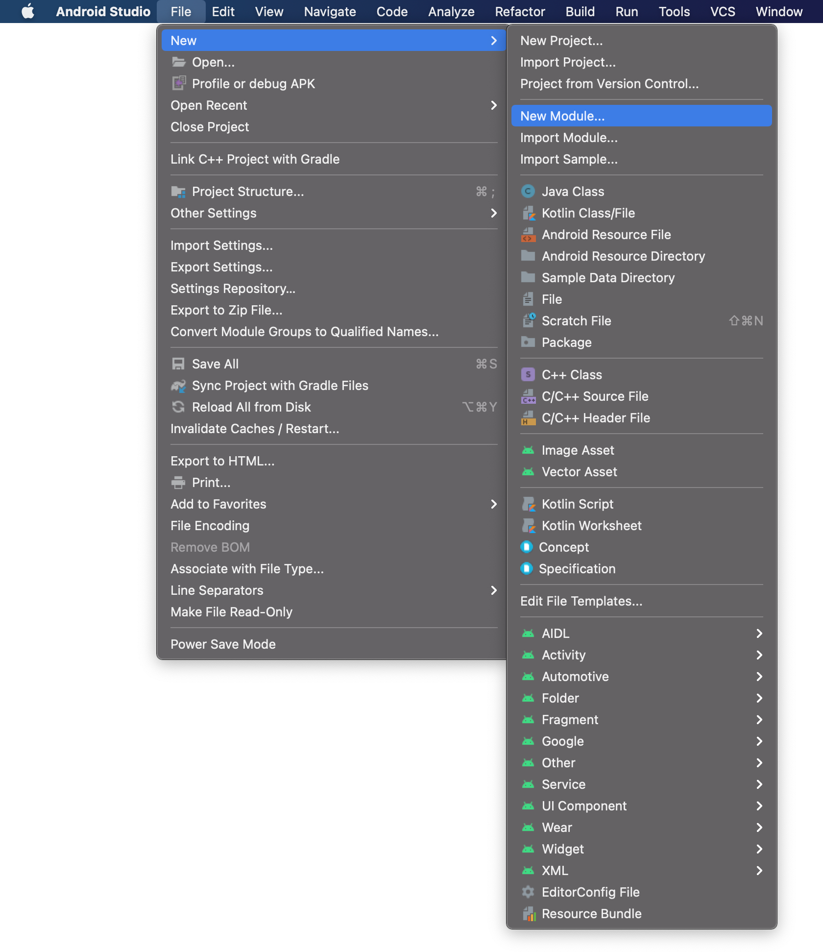Click the Kotlin Class/File icon
Screen dimensions: 823x952
point(529,213)
